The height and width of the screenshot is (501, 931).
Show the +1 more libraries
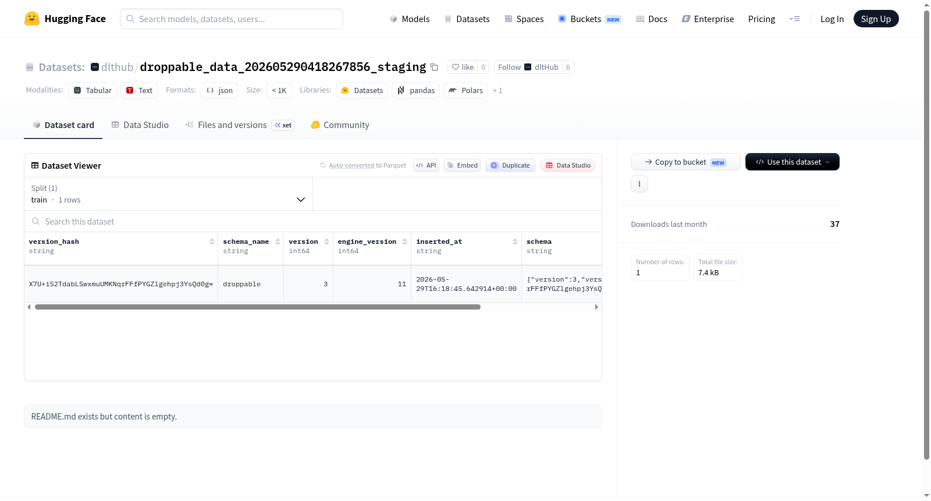498,90
